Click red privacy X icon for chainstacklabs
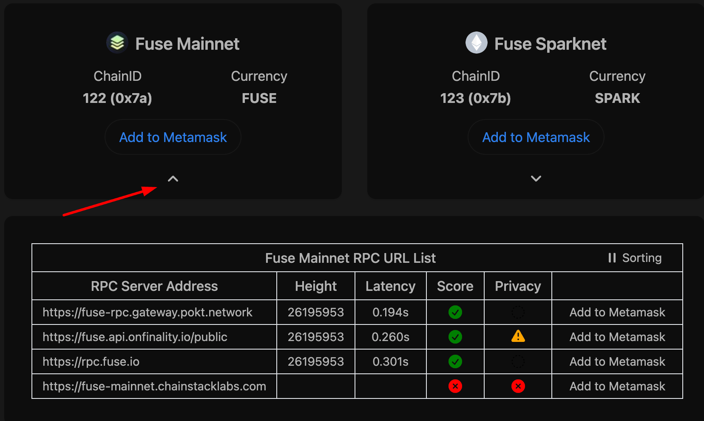The image size is (704, 421). (x=518, y=386)
